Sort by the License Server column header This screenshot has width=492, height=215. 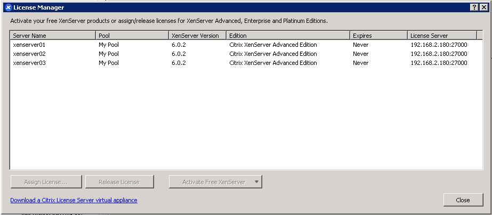coord(442,36)
